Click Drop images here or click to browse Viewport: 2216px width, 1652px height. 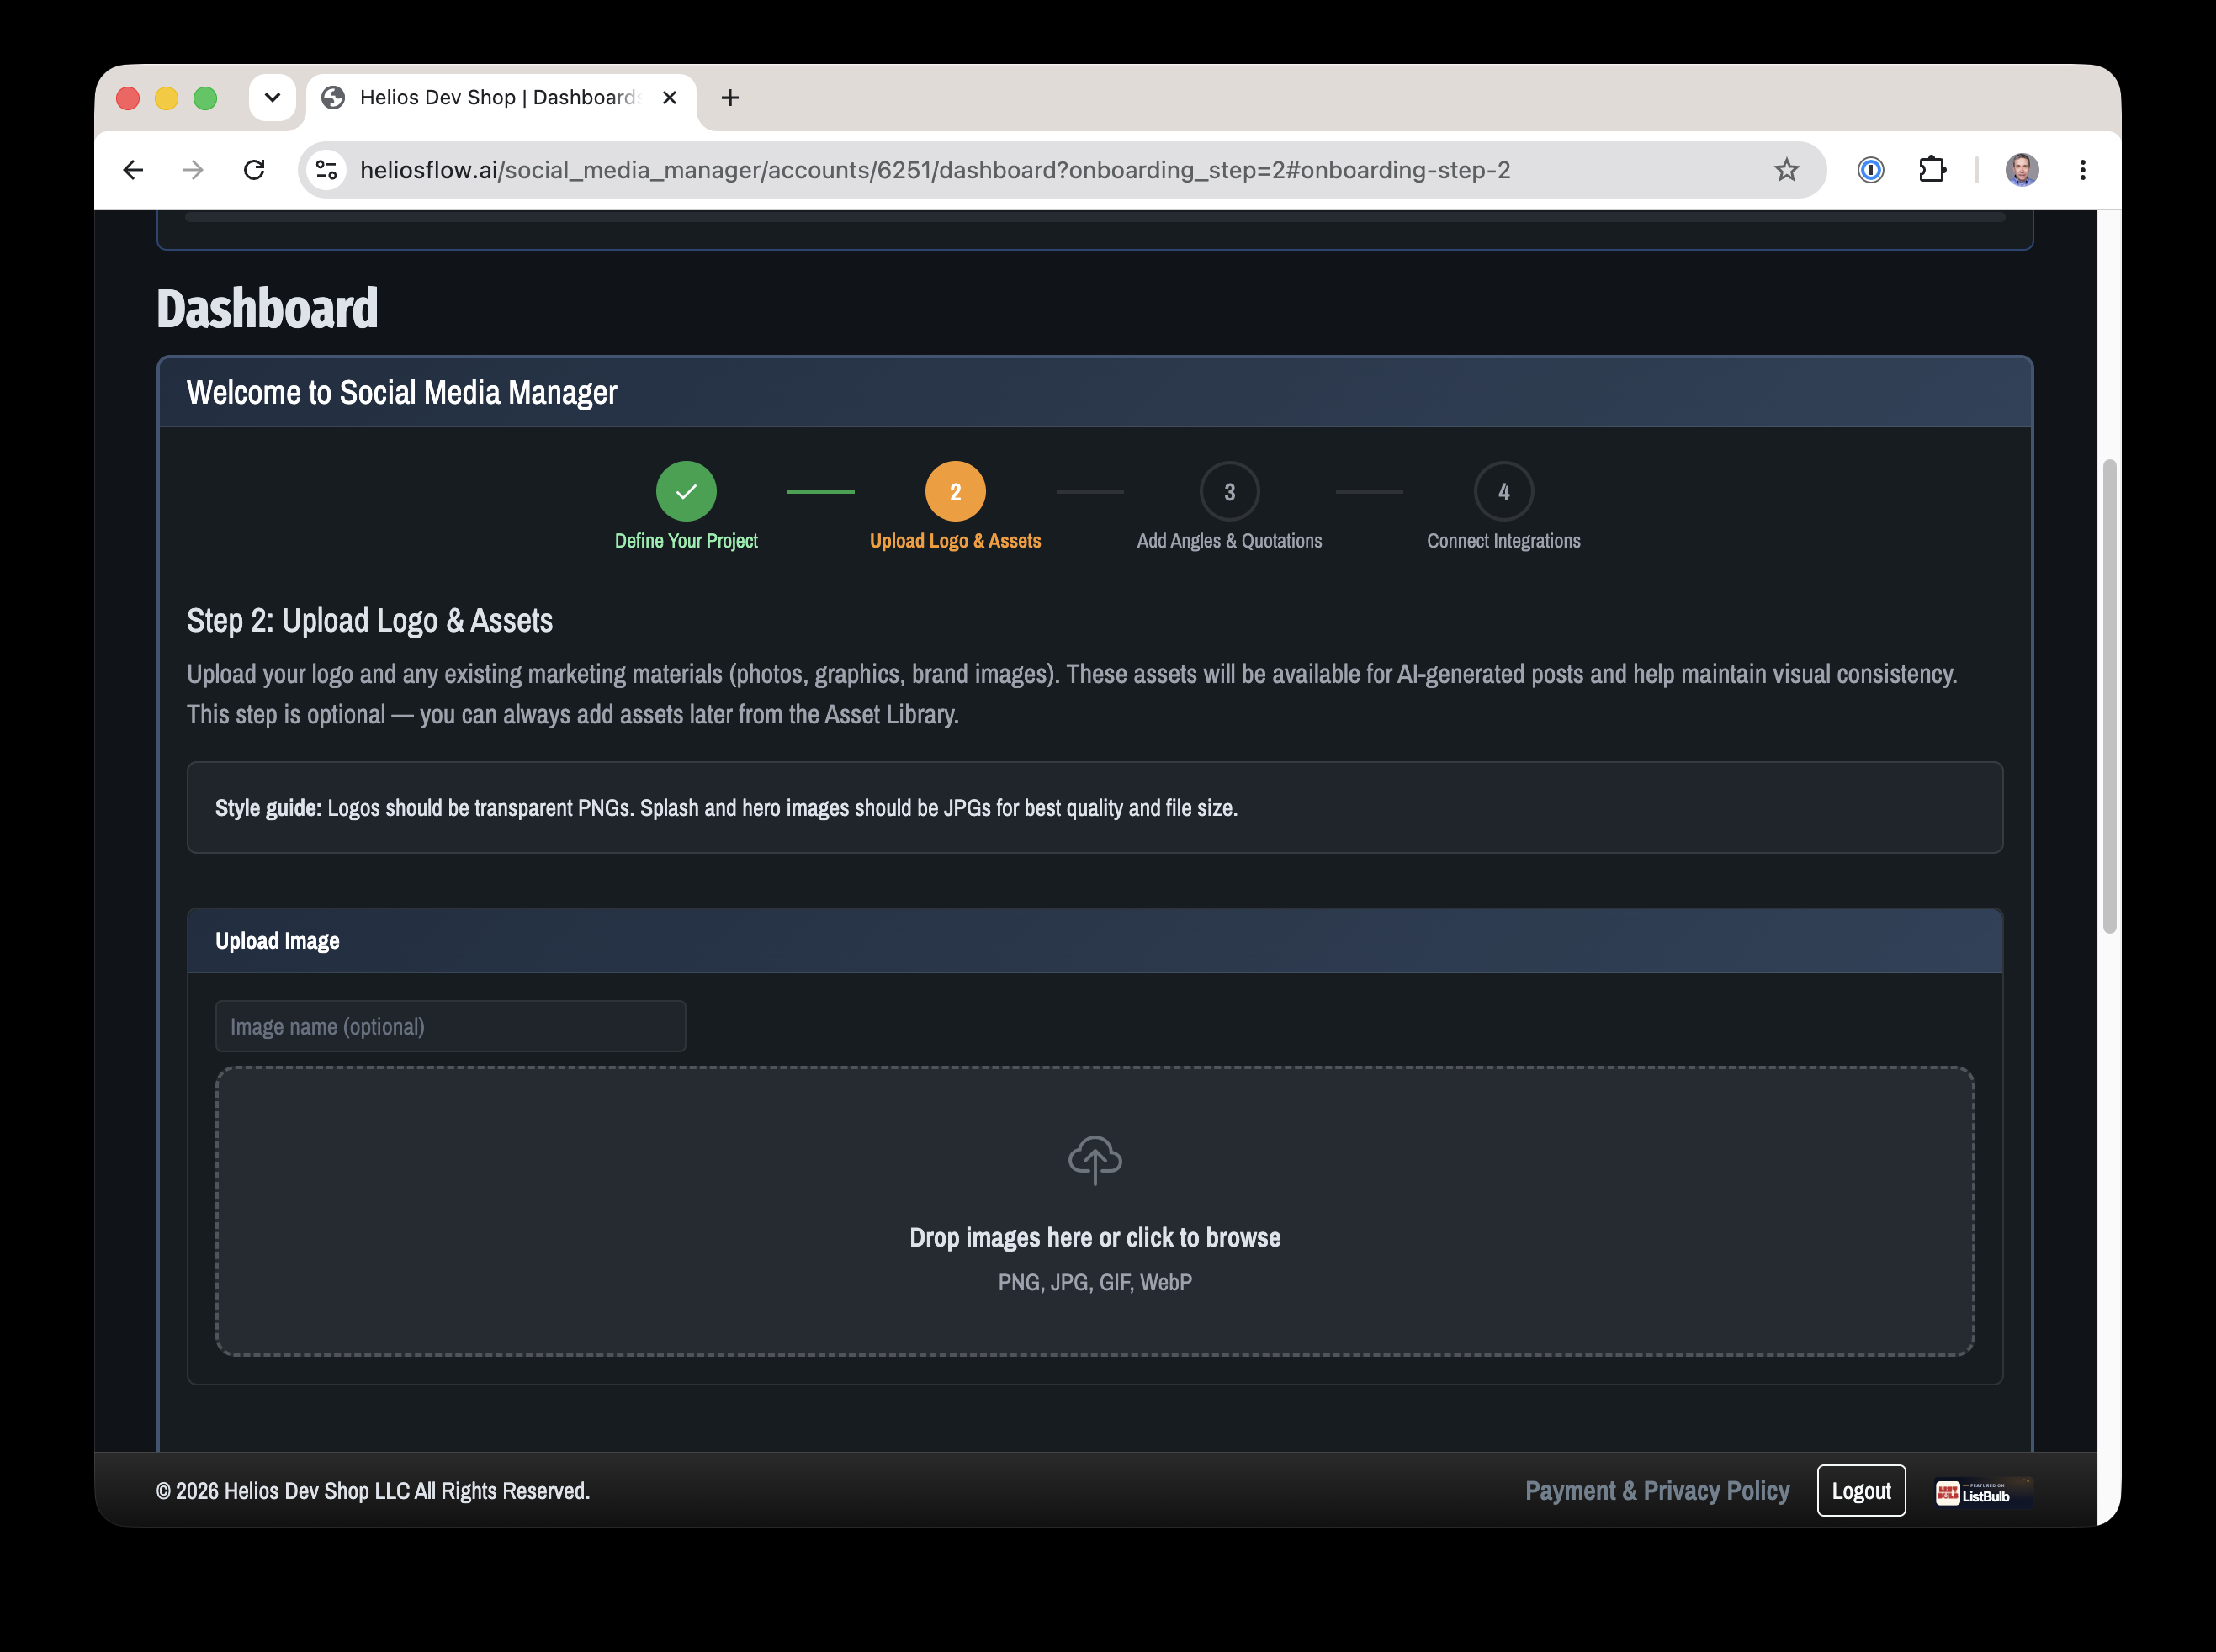pos(1095,1238)
